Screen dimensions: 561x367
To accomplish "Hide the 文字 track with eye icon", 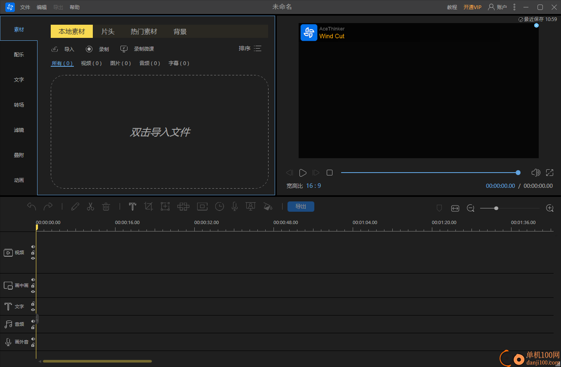I will [x=33, y=309].
